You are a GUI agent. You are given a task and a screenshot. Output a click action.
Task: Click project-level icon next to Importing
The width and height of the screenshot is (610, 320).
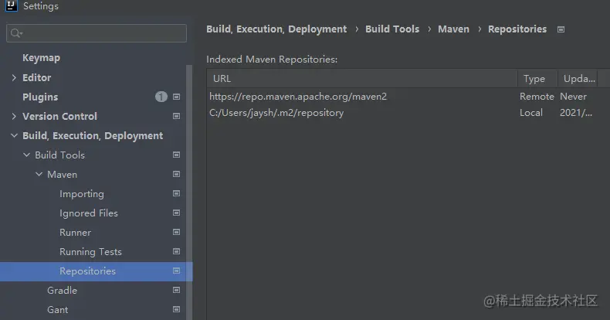(x=176, y=193)
